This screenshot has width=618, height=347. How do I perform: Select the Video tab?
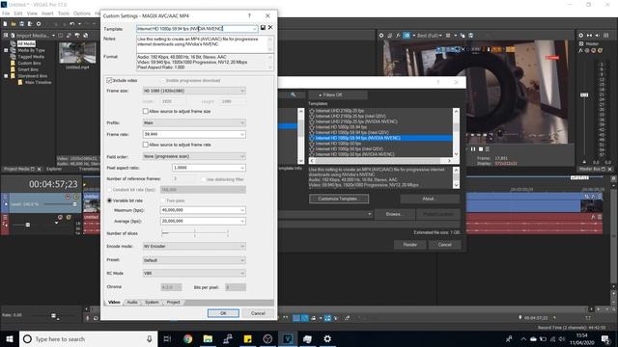tap(114, 302)
